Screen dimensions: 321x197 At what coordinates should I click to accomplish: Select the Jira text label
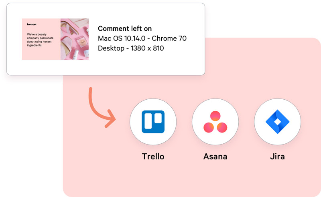pyautogui.click(x=277, y=157)
